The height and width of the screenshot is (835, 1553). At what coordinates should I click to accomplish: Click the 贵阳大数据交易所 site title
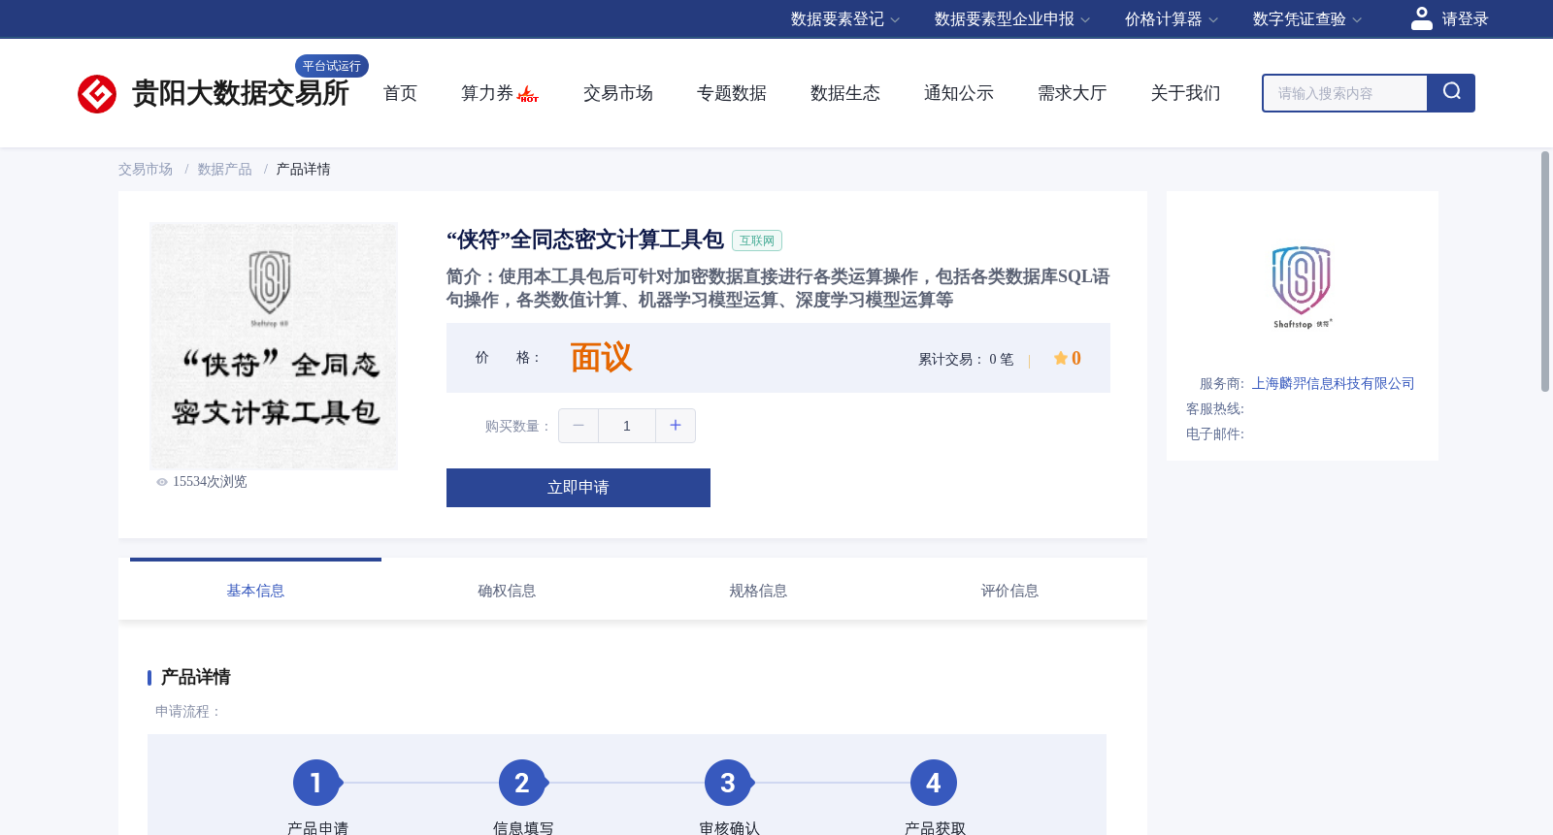tap(241, 93)
